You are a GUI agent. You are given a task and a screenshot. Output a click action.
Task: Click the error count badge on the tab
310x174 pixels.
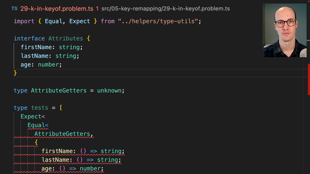(97, 9)
